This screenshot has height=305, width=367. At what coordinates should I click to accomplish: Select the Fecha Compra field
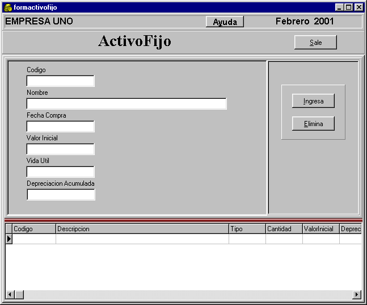pyautogui.click(x=60, y=126)
